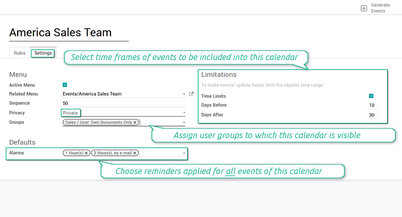The height and width of the screenshot is (217, 402).
Task: Open the Alarms dropdown arrow
Action: pyautogui.click(x=184, y=153)
